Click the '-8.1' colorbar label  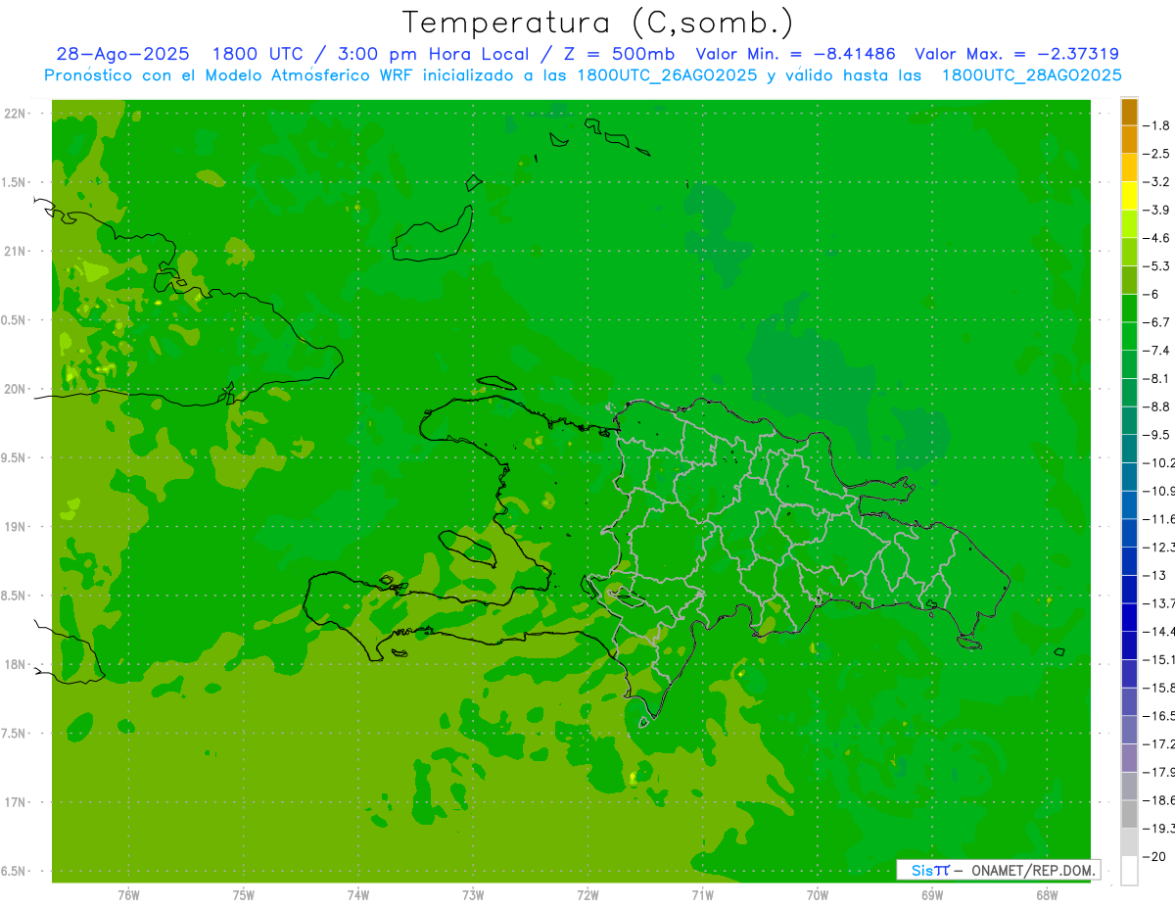(x=1158, y=378)
